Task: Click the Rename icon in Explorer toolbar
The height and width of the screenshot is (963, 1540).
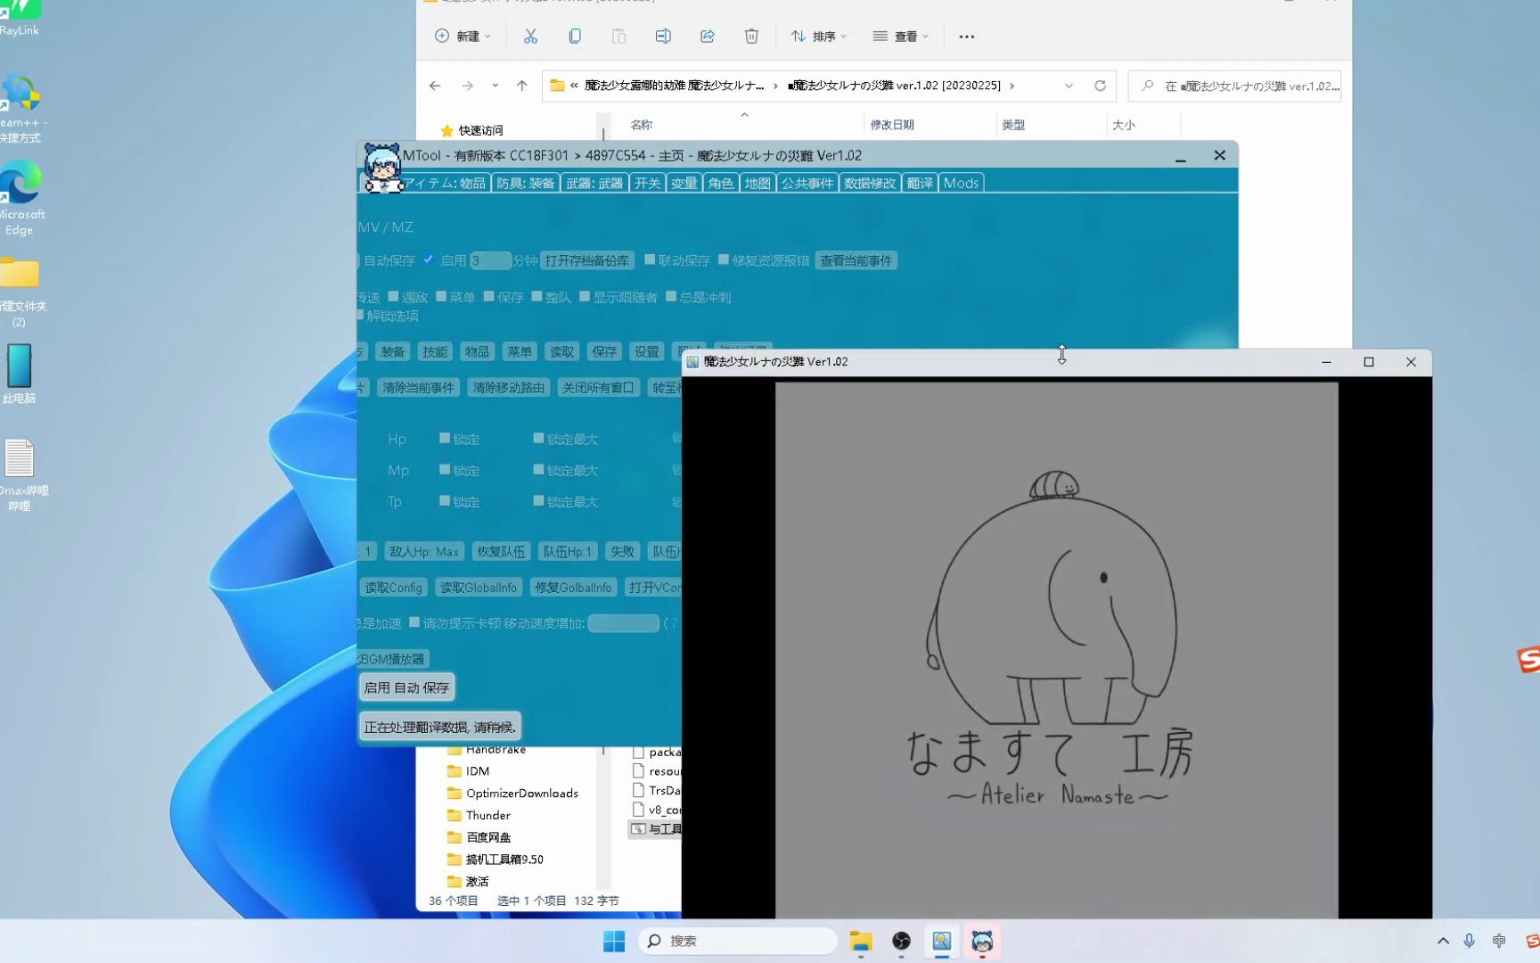Action: [663, 37]
